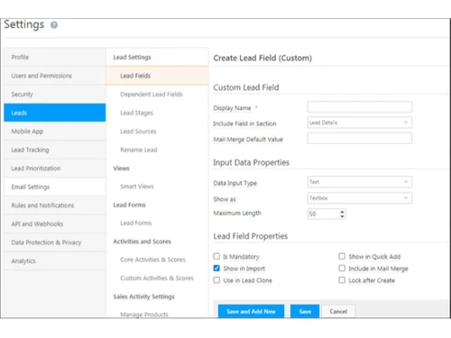Open Lead Sources page
The height and width of the screenshot is (338, 451).
pos(138,132)
